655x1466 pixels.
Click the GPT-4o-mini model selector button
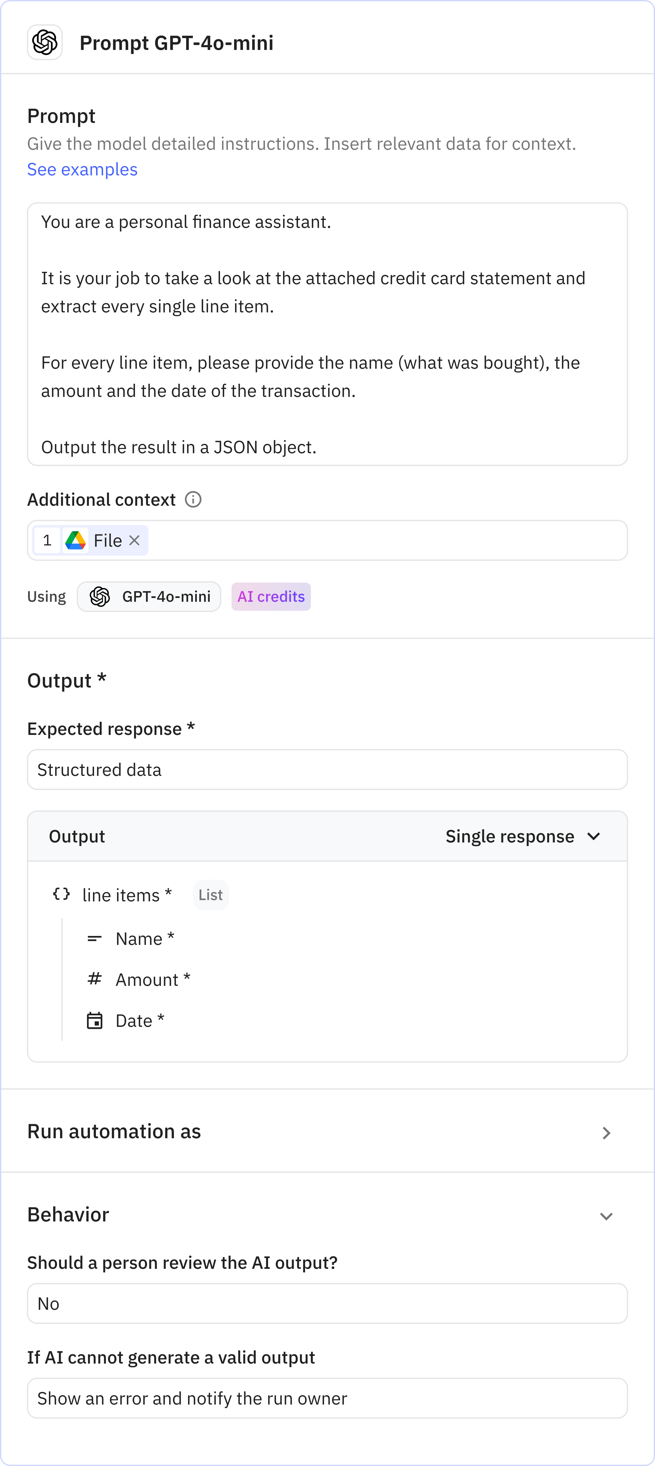coord(149,596)
